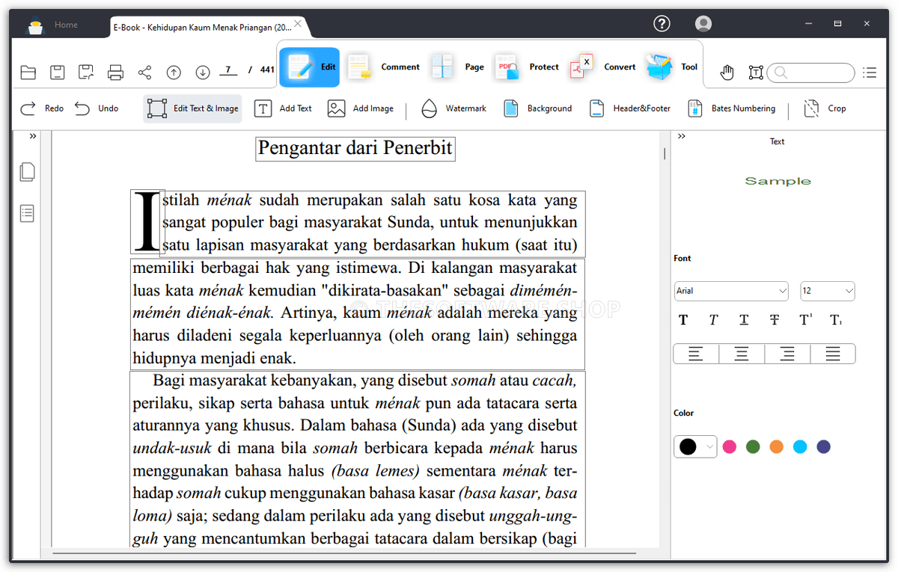The image size is (898, 572).
Task: Open the user account avatar
Action: (x=703, y=24)
